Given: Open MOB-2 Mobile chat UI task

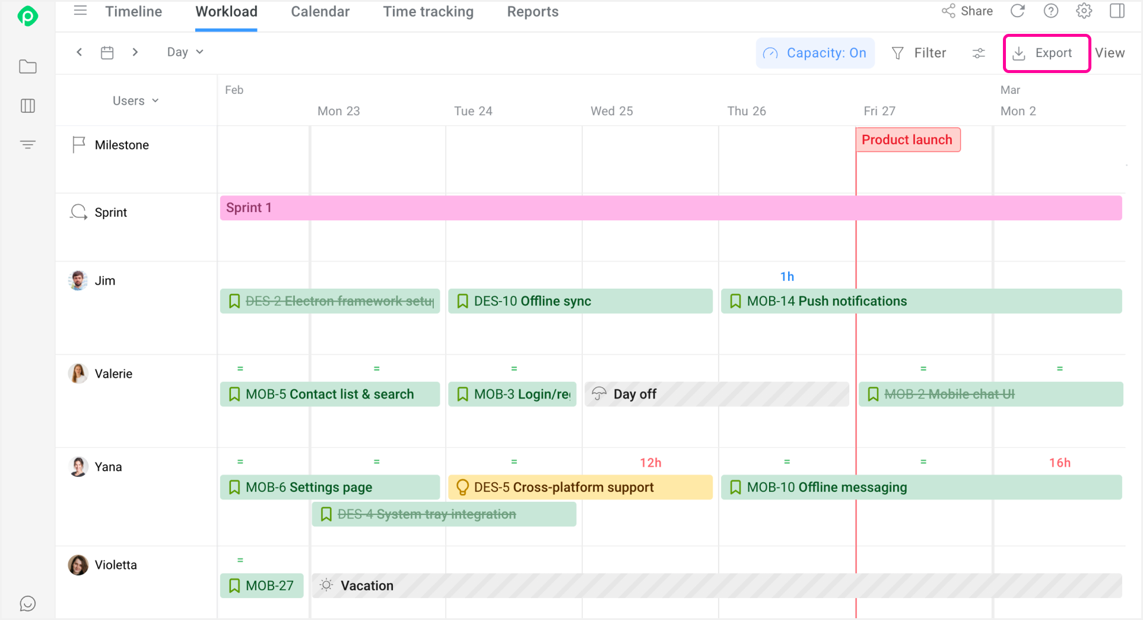Looking at the screenshot, I should [990, 394].
